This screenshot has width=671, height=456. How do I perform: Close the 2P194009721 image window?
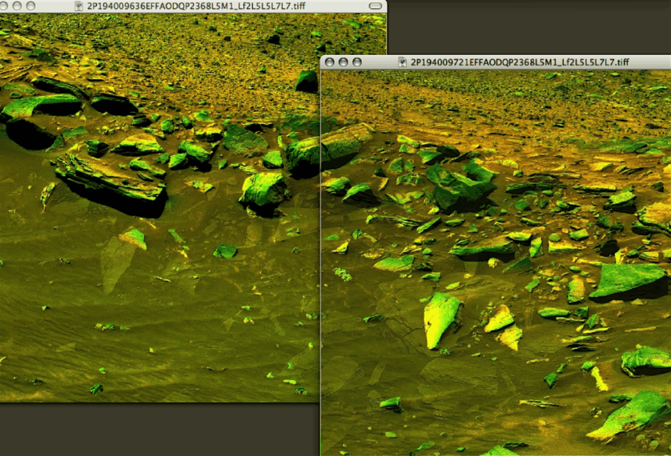pos(330,62)
